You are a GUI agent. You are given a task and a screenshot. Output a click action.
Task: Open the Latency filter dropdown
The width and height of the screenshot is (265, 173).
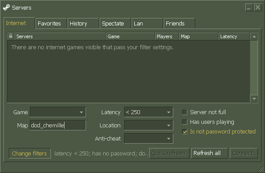(149, 112)
